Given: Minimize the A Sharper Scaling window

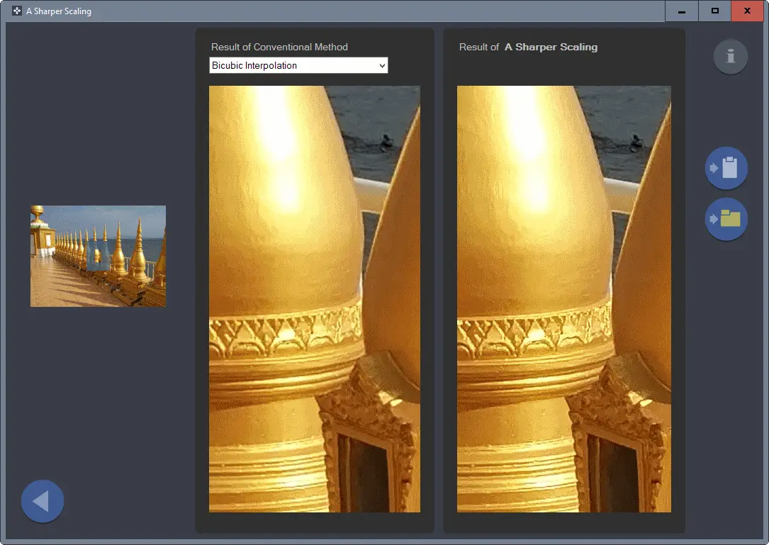Looking at the screenshot, I should pyautogui.click(x=682, y=11).
